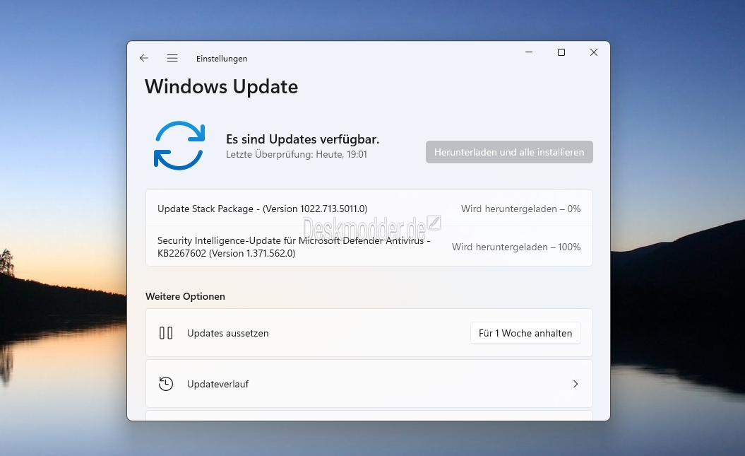Click Herunterladen und alle installieren button

(509, 152)
